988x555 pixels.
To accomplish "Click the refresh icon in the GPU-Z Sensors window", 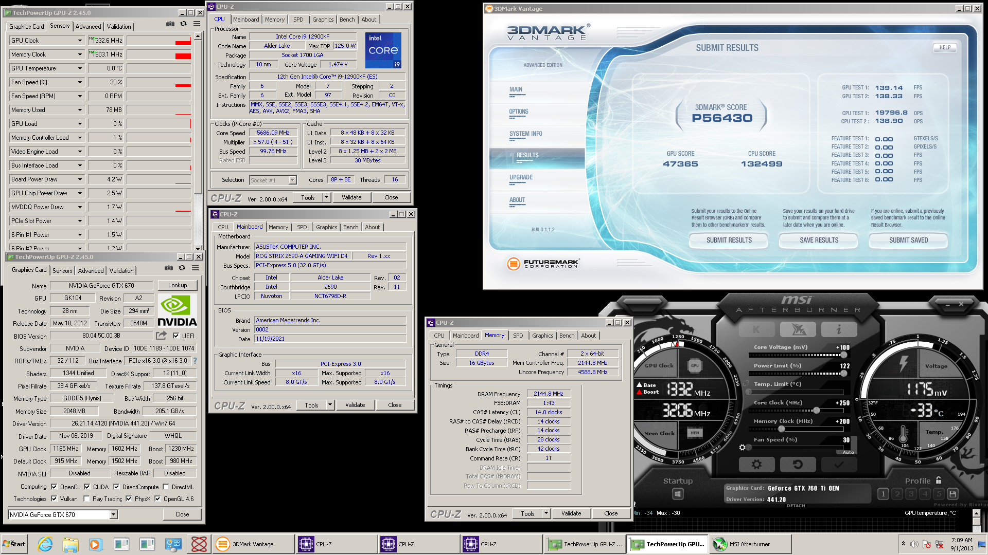I will coord(183,24).
